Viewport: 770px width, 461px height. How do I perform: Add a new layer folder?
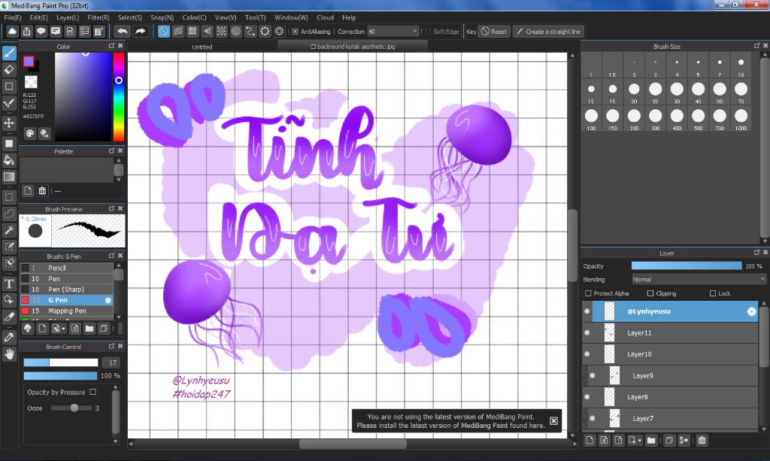(651, 441)
